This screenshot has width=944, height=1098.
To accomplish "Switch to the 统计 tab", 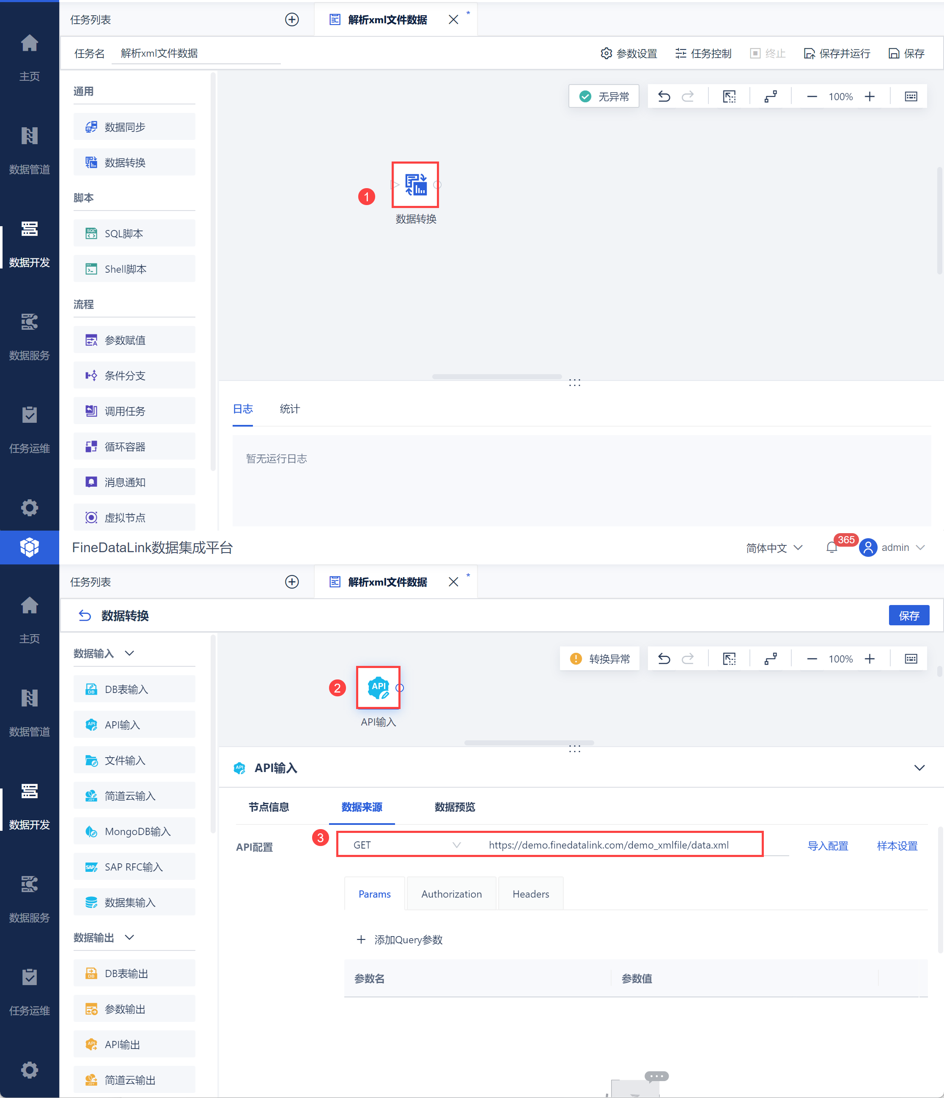I will [289, 408].
